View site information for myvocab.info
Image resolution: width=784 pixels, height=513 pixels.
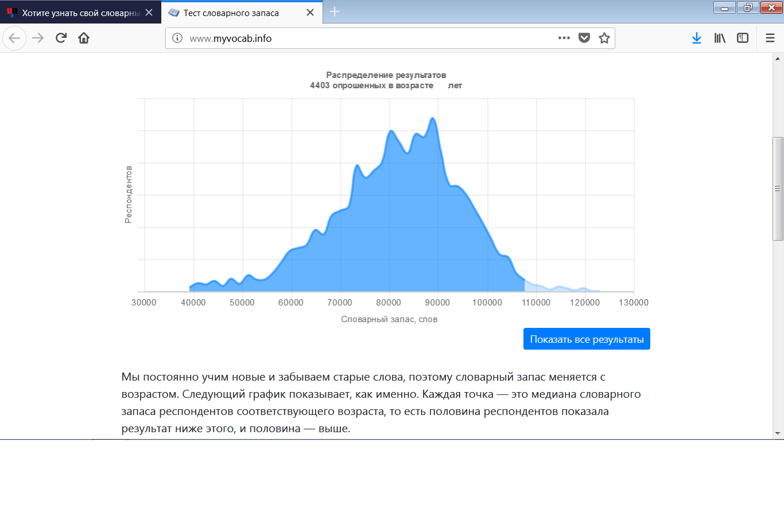click(x=177, y=38)
